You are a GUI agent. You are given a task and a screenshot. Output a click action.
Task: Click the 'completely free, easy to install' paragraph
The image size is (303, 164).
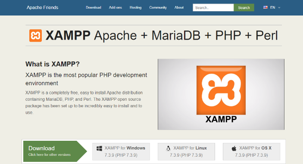click(x=84, y=102)
